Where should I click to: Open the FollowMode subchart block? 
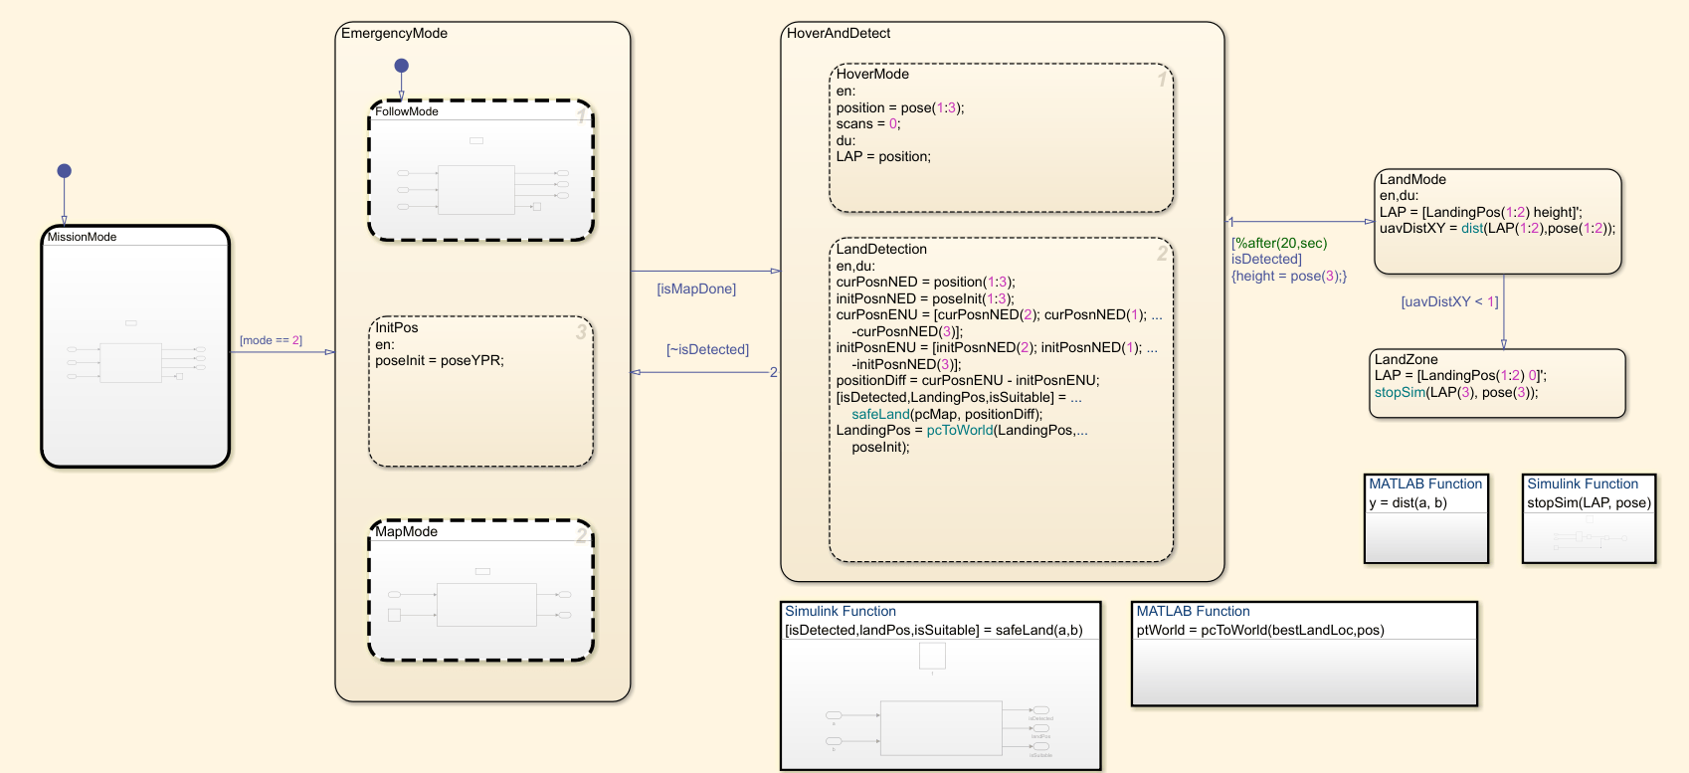[x=481, y=170]
